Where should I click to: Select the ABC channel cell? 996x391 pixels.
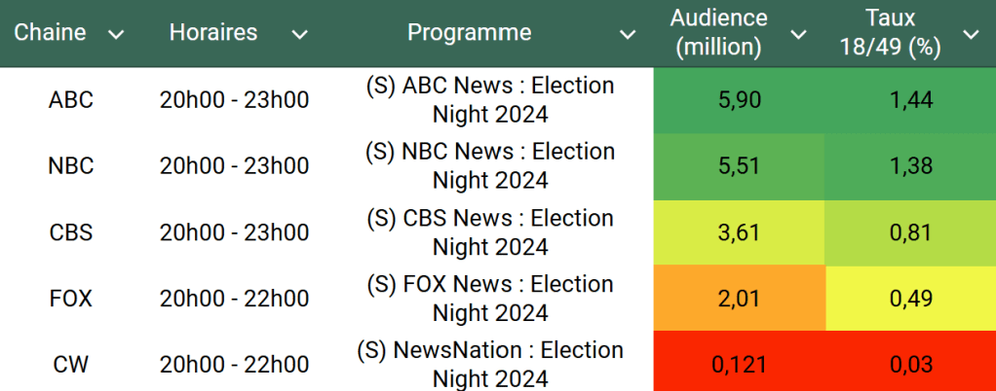tap(70, 100)
